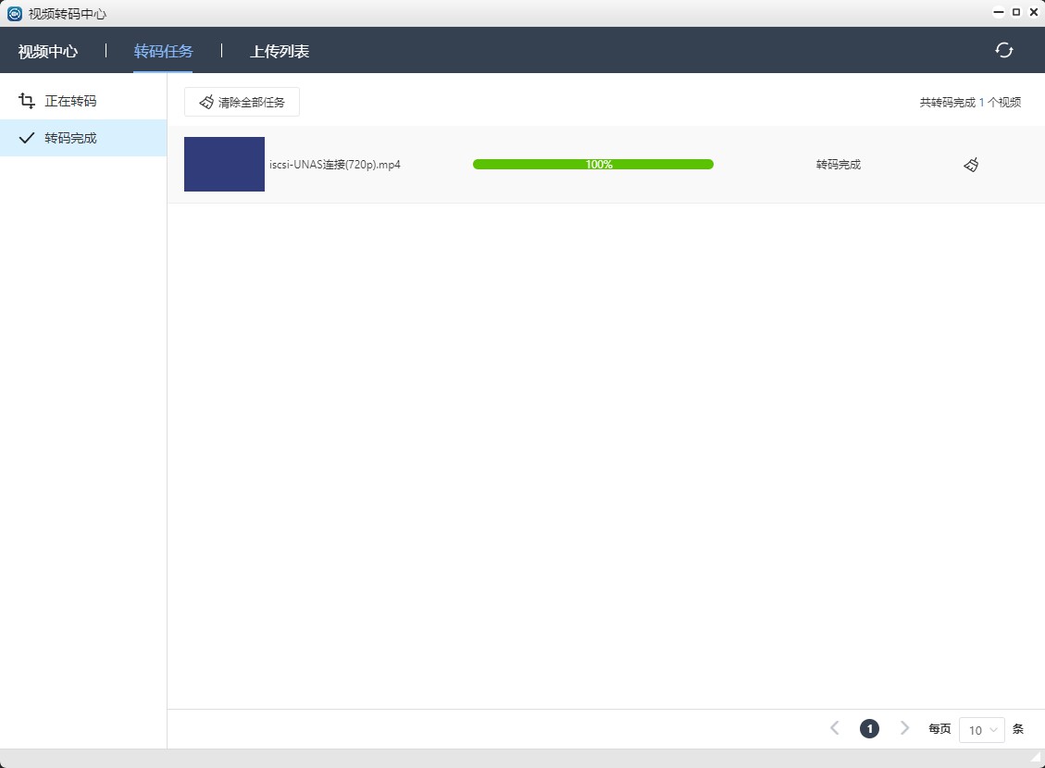This screenshot has height=768, width=1045.
Task: Select the 转码完成 sidebar item
Action: [x=70, y=138]
